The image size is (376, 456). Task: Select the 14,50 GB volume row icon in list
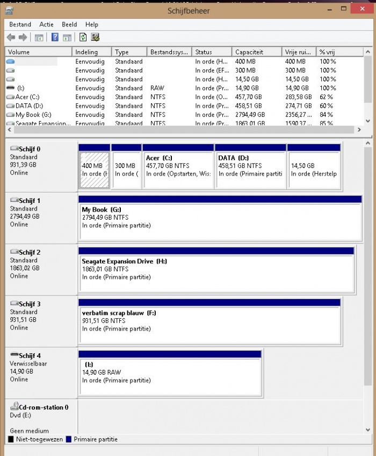[10, 79]
